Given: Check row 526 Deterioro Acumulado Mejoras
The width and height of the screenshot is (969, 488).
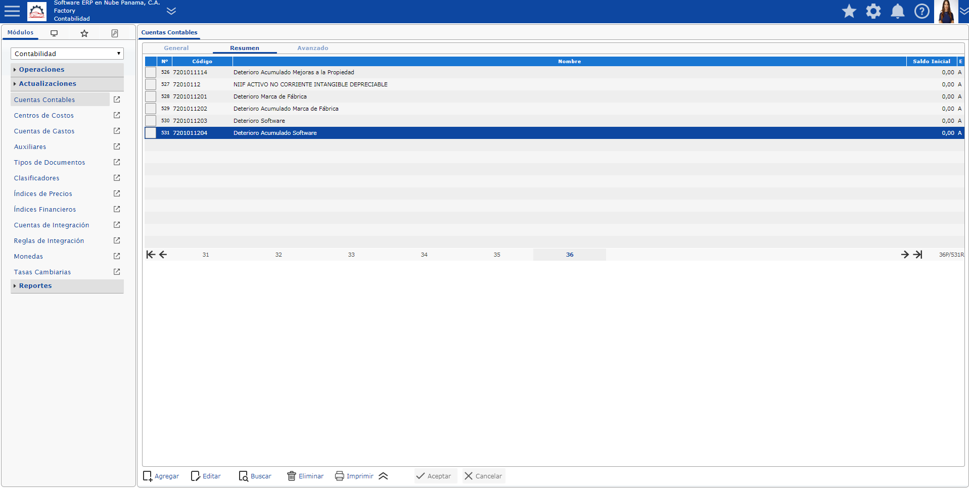Looking at the screenshot, I should pyautogui.click(x=151, y=72).
